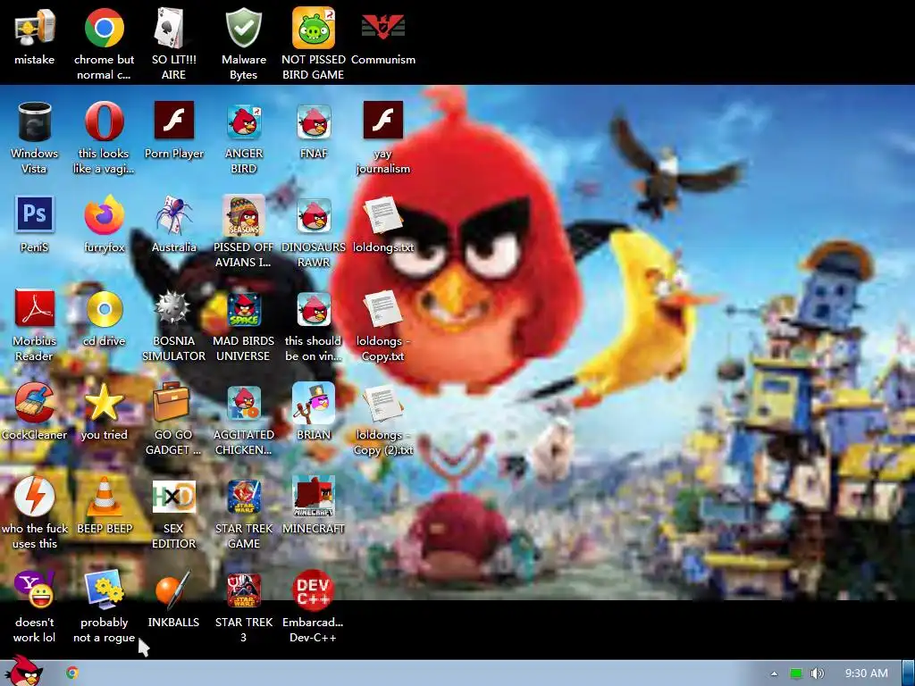The image size is (915, 686).
Task: Launch BEEP BEEP traffic cone icon
Action: [x=104, y=497]
